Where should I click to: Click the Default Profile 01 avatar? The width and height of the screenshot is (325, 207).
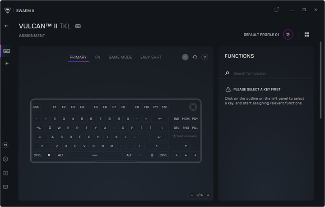coord(288,35)
